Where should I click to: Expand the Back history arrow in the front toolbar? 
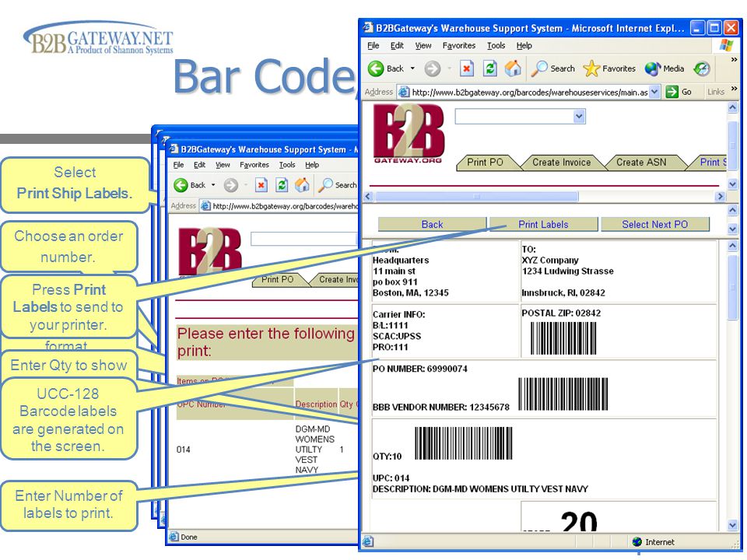pos(412,68)
